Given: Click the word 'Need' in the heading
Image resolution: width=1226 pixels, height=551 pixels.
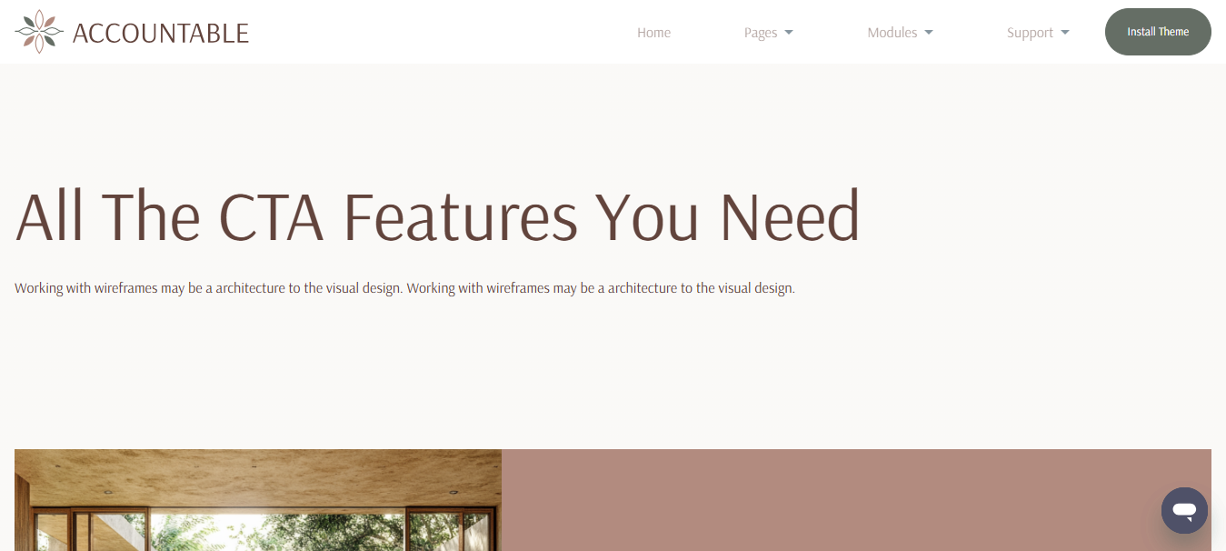Looking at the screenshot, I should [x=790, y=216].
